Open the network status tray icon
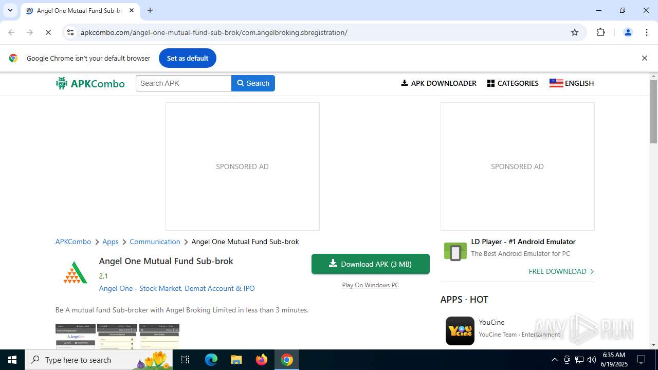 click(579, 360)
